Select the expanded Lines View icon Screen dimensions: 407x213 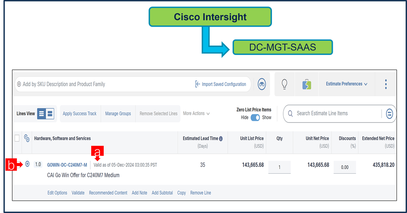click(x=50, y=114)
